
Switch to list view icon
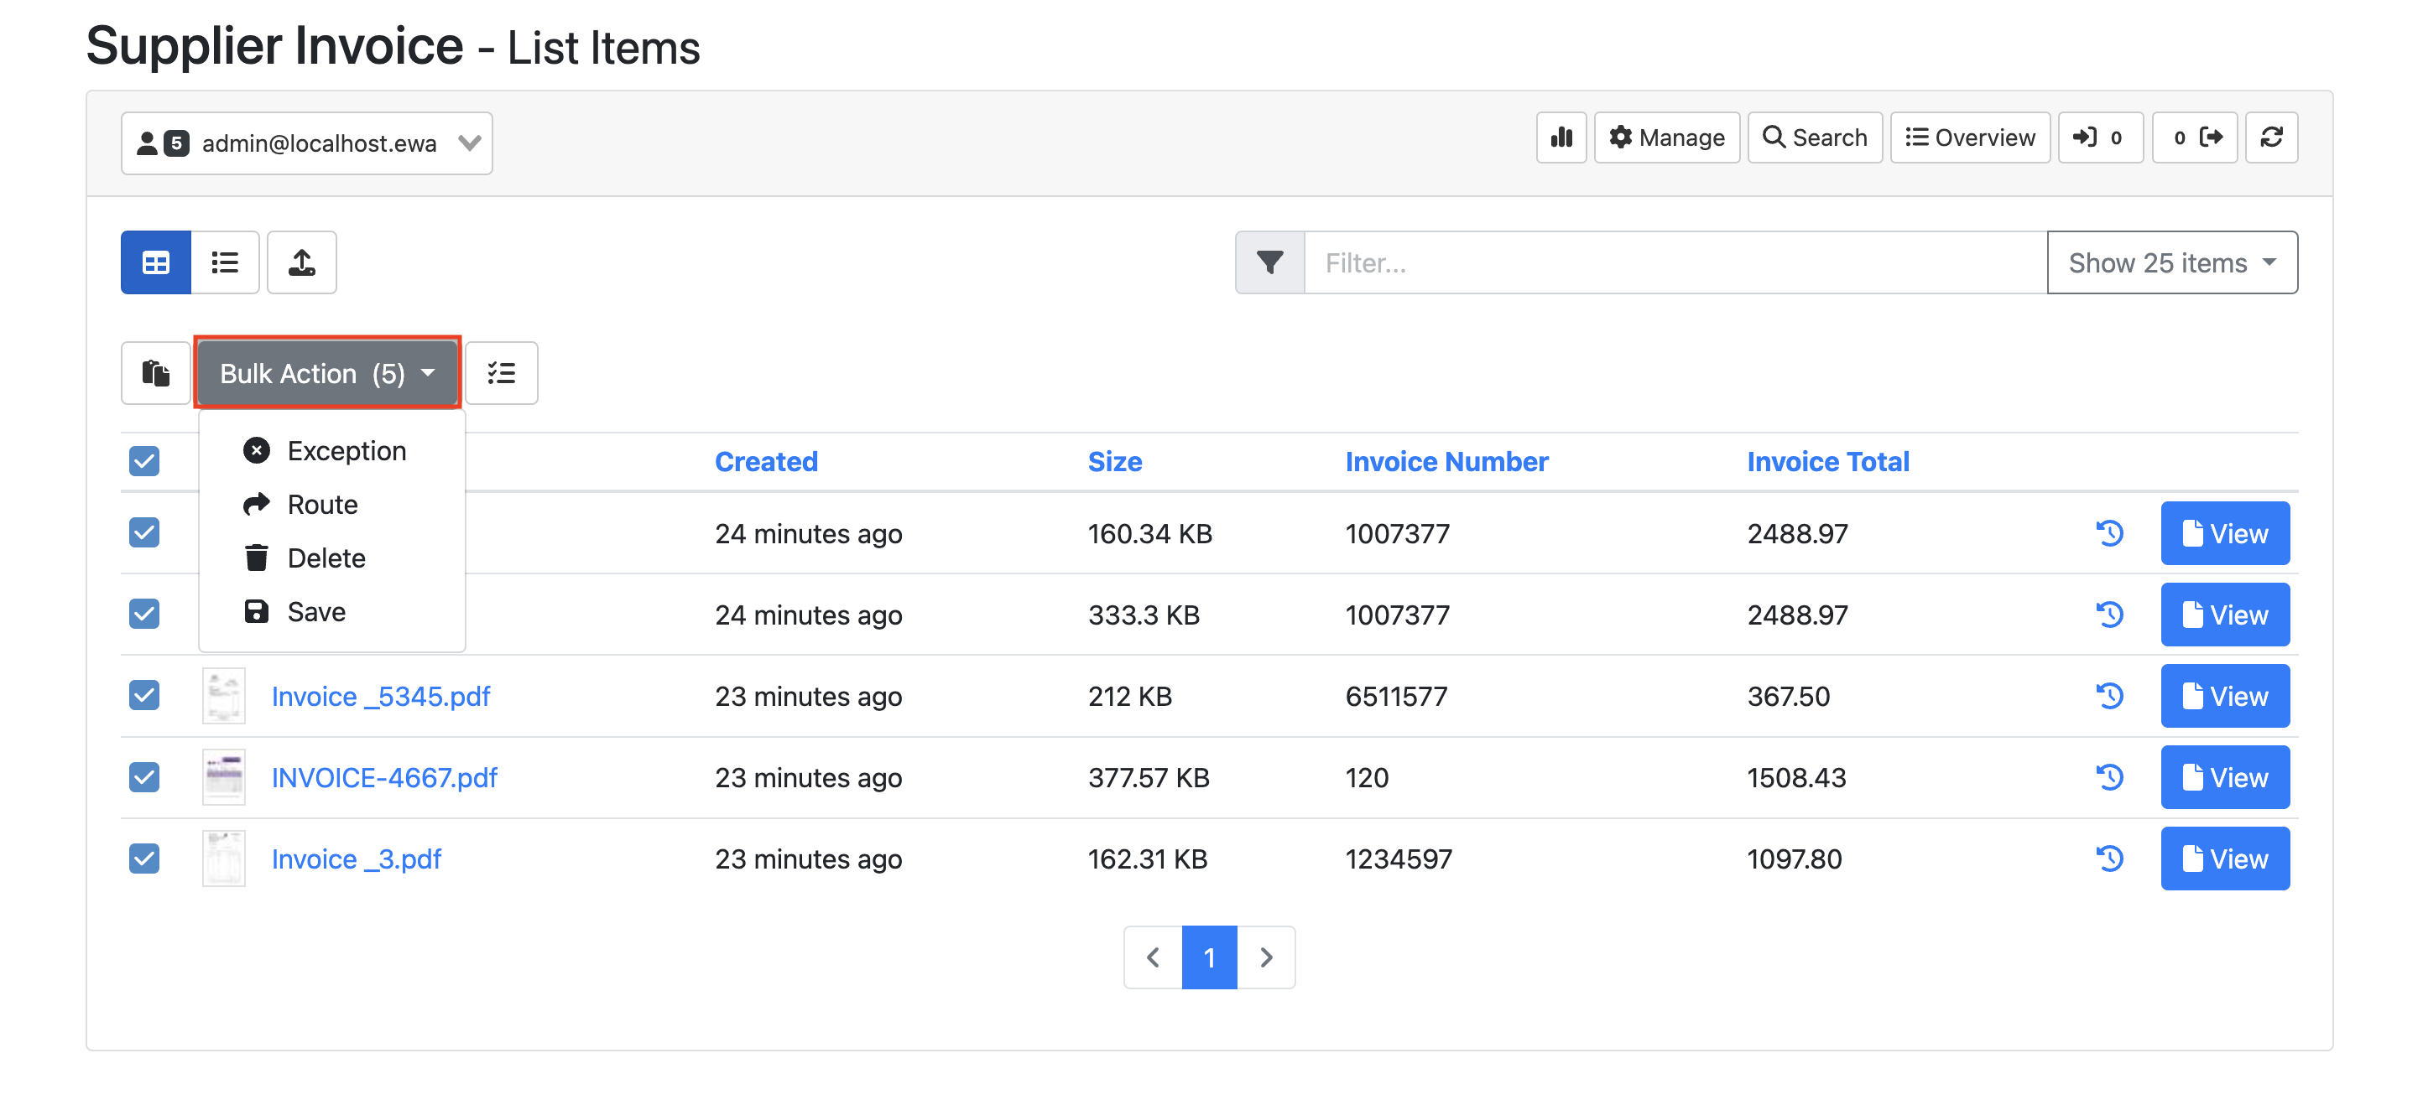click(x=225, y=262)
